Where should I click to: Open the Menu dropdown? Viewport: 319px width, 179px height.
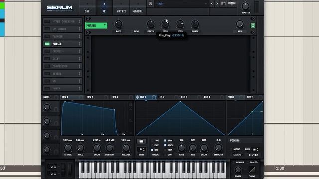tap(232, 3)
